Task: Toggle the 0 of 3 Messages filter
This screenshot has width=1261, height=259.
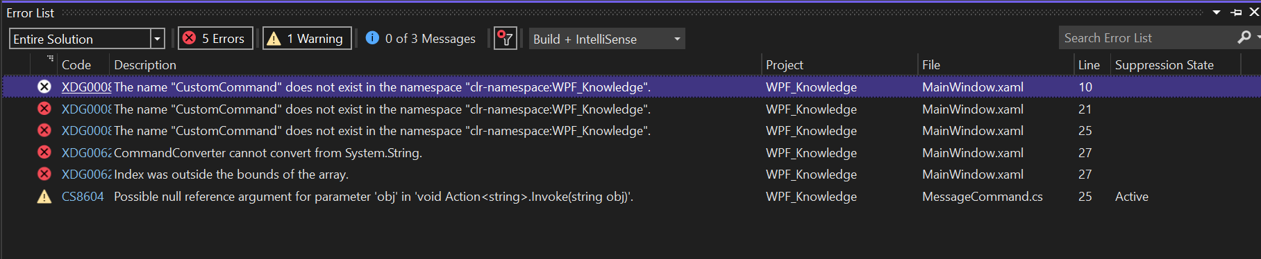Action: [x=421, y=39]
